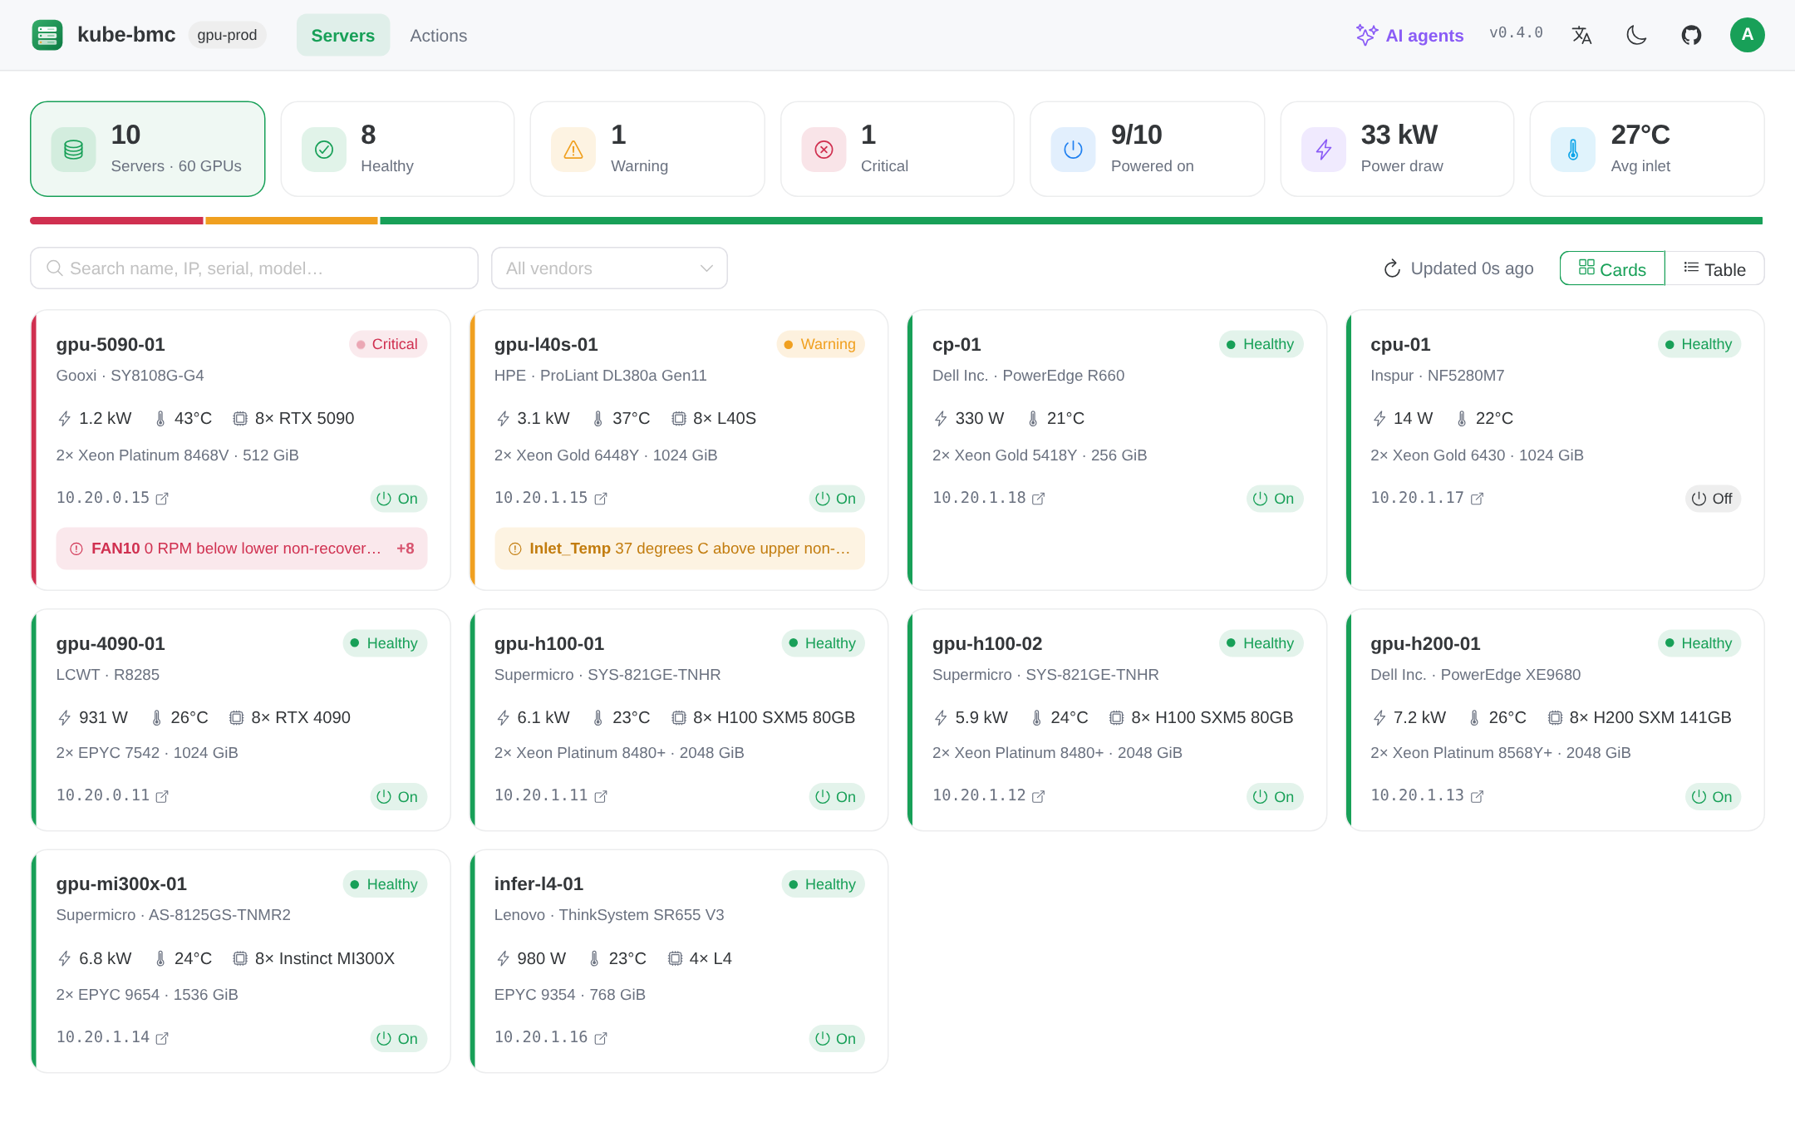This screenshot has width=1795, height=1122.
Task: Expand the All vendors dropdown
Action: [x=609, y=268]
